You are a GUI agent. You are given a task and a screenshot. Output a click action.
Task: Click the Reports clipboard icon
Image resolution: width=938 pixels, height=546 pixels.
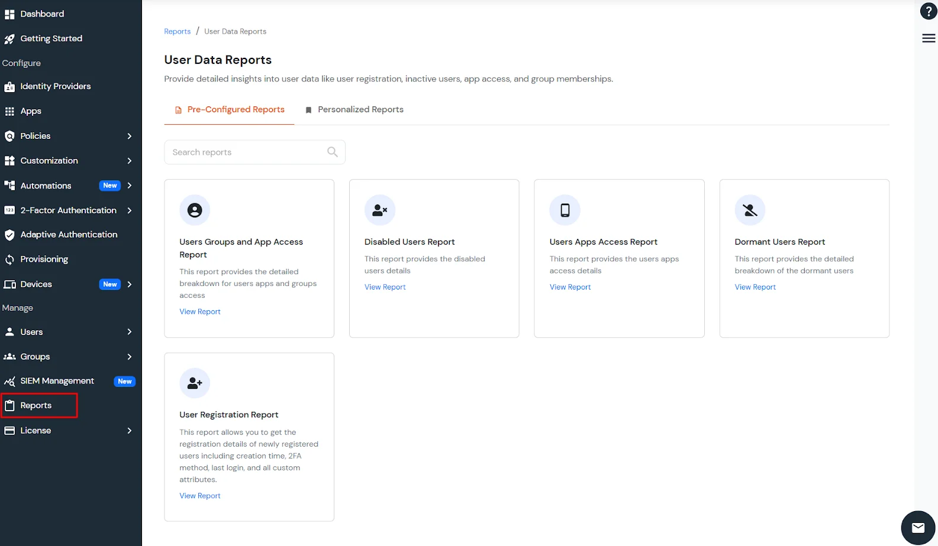tap(9, 406)
